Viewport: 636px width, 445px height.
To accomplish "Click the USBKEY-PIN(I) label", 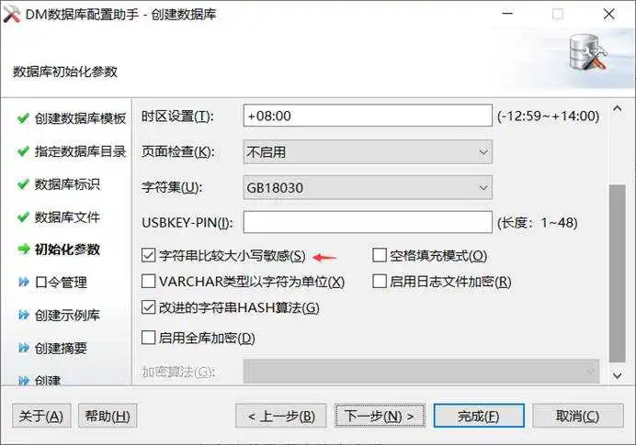I will click(x=187, y=223).
